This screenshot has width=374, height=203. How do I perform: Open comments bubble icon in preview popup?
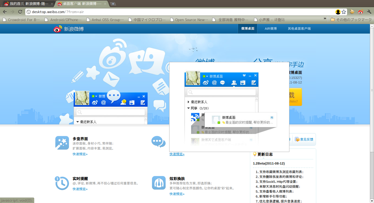[x=223, y=83]
